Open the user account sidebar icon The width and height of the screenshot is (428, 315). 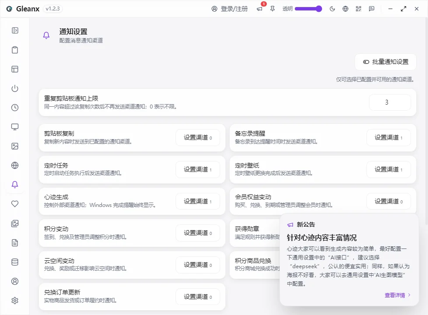click(15, 281)
